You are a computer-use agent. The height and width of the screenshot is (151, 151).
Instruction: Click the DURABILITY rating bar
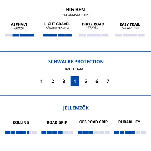[130, 133]
